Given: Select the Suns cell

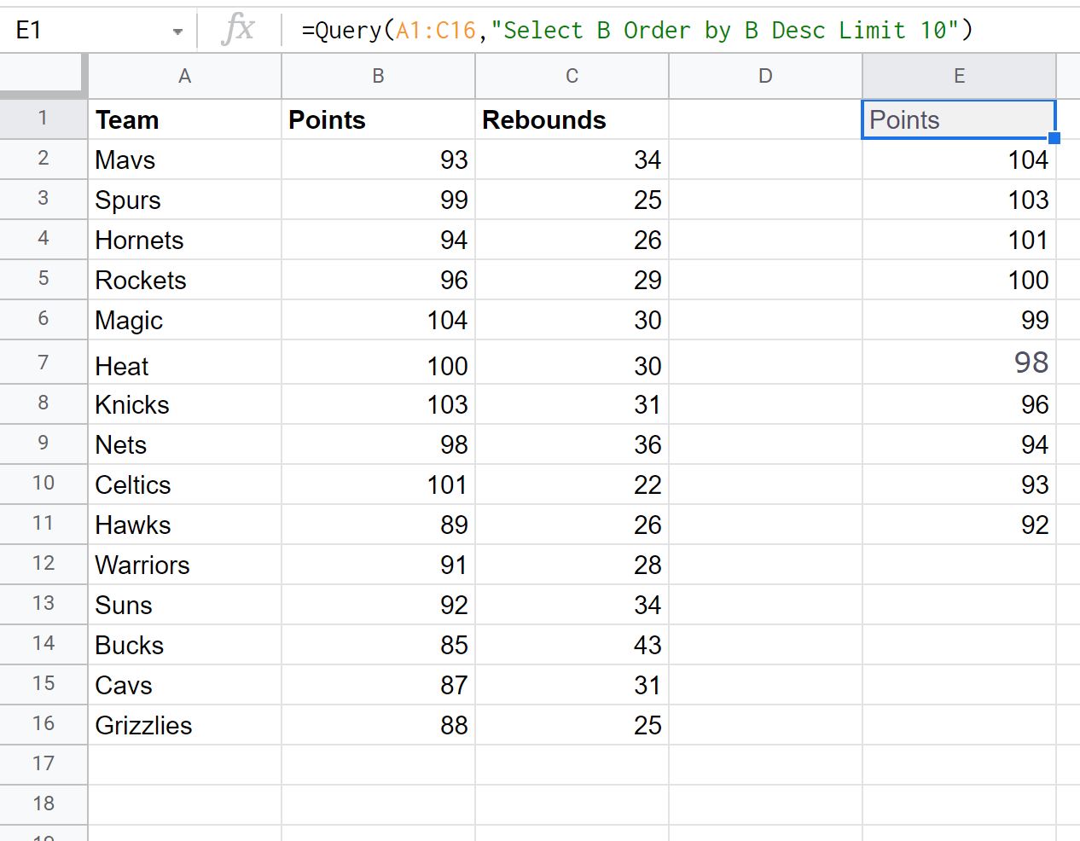Looking at the screenshot, I should (184, 605).
